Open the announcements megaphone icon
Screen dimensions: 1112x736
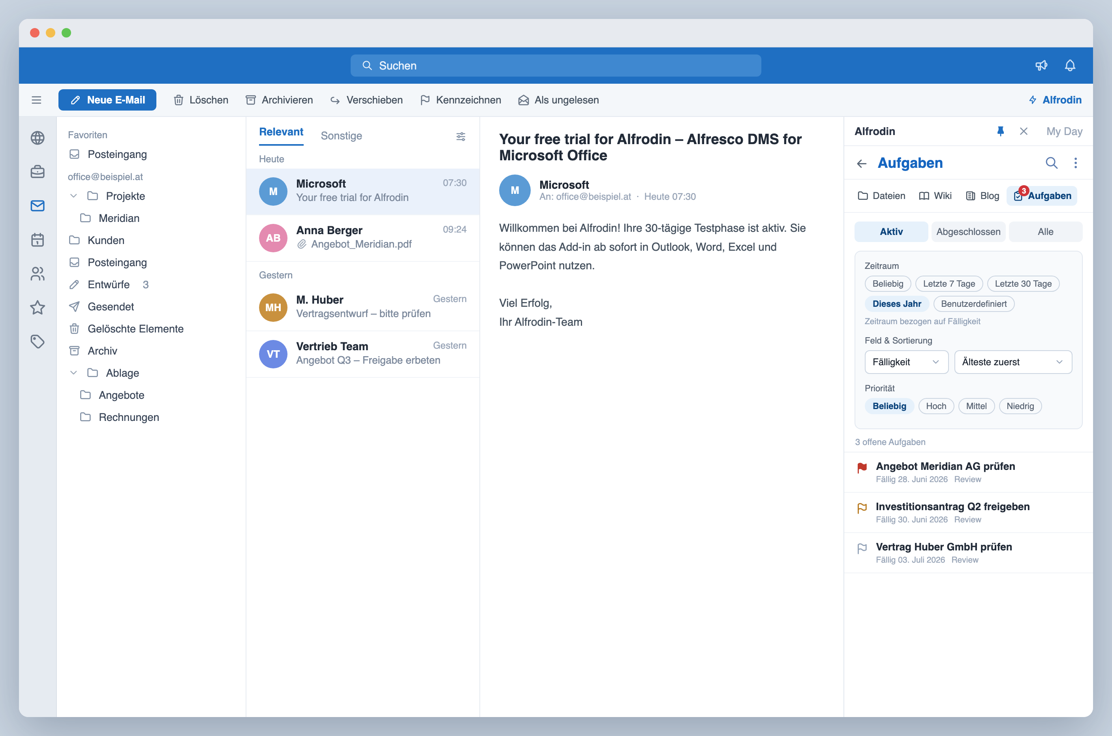click(1041, 65)
